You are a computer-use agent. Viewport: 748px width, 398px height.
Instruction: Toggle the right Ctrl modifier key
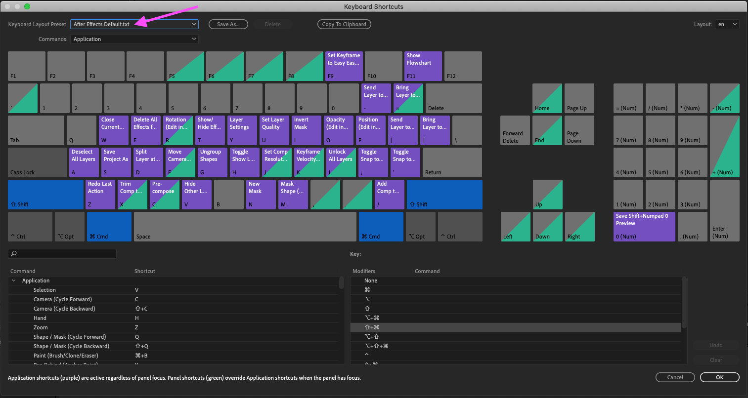(x=460, y=227)
